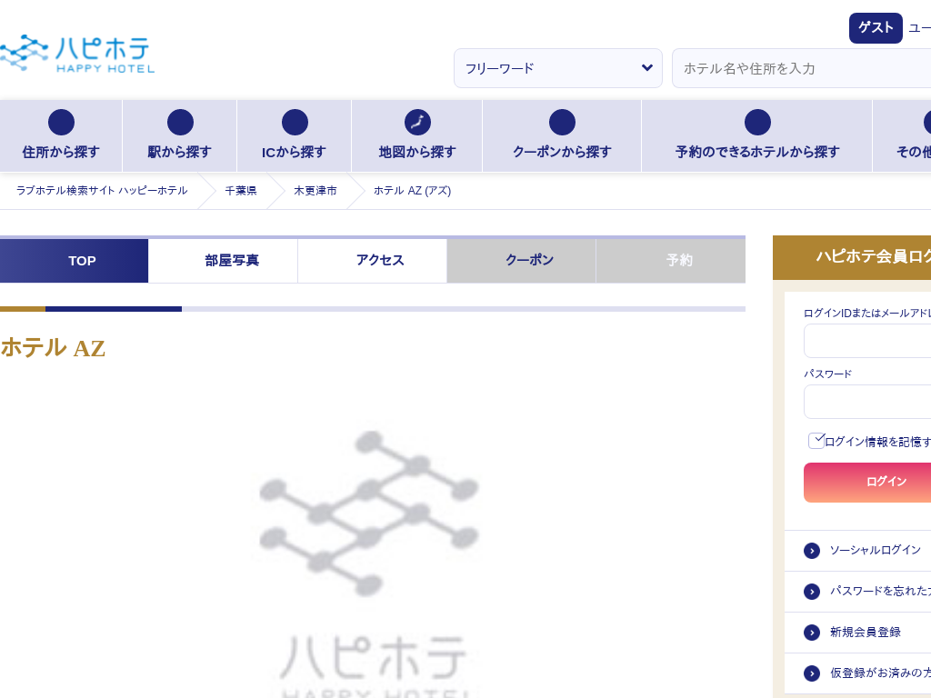Screen dimensions: 931x698
Task: Open 地図から探す navigation item
Action: 417,136
